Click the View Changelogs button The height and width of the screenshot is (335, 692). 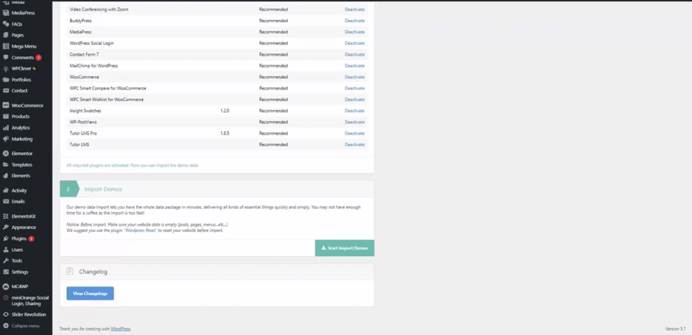(x=90, y=293)
